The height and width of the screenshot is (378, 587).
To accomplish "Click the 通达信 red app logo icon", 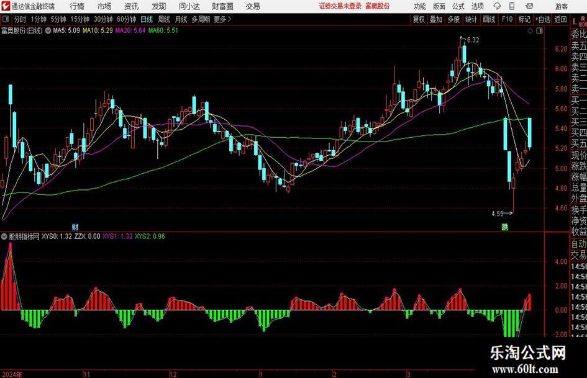I will click(6, 6).
